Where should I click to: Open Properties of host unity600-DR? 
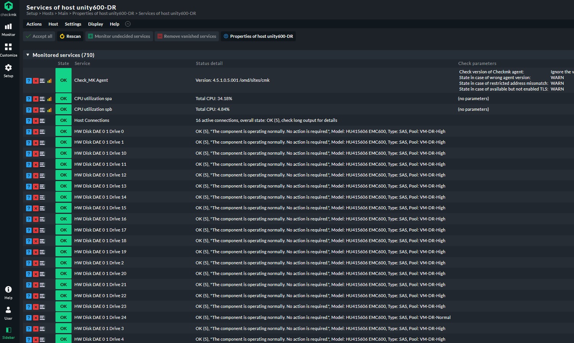coord(258,36)
